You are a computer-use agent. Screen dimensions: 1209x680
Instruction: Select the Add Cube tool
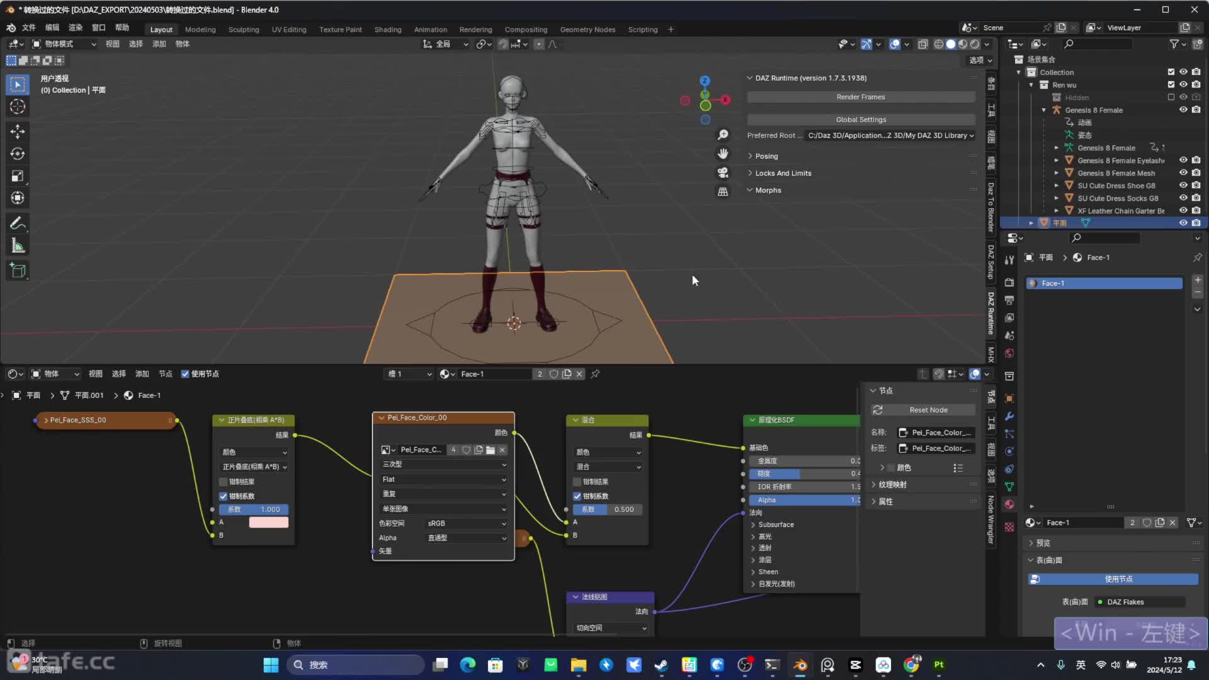(18, 271)
